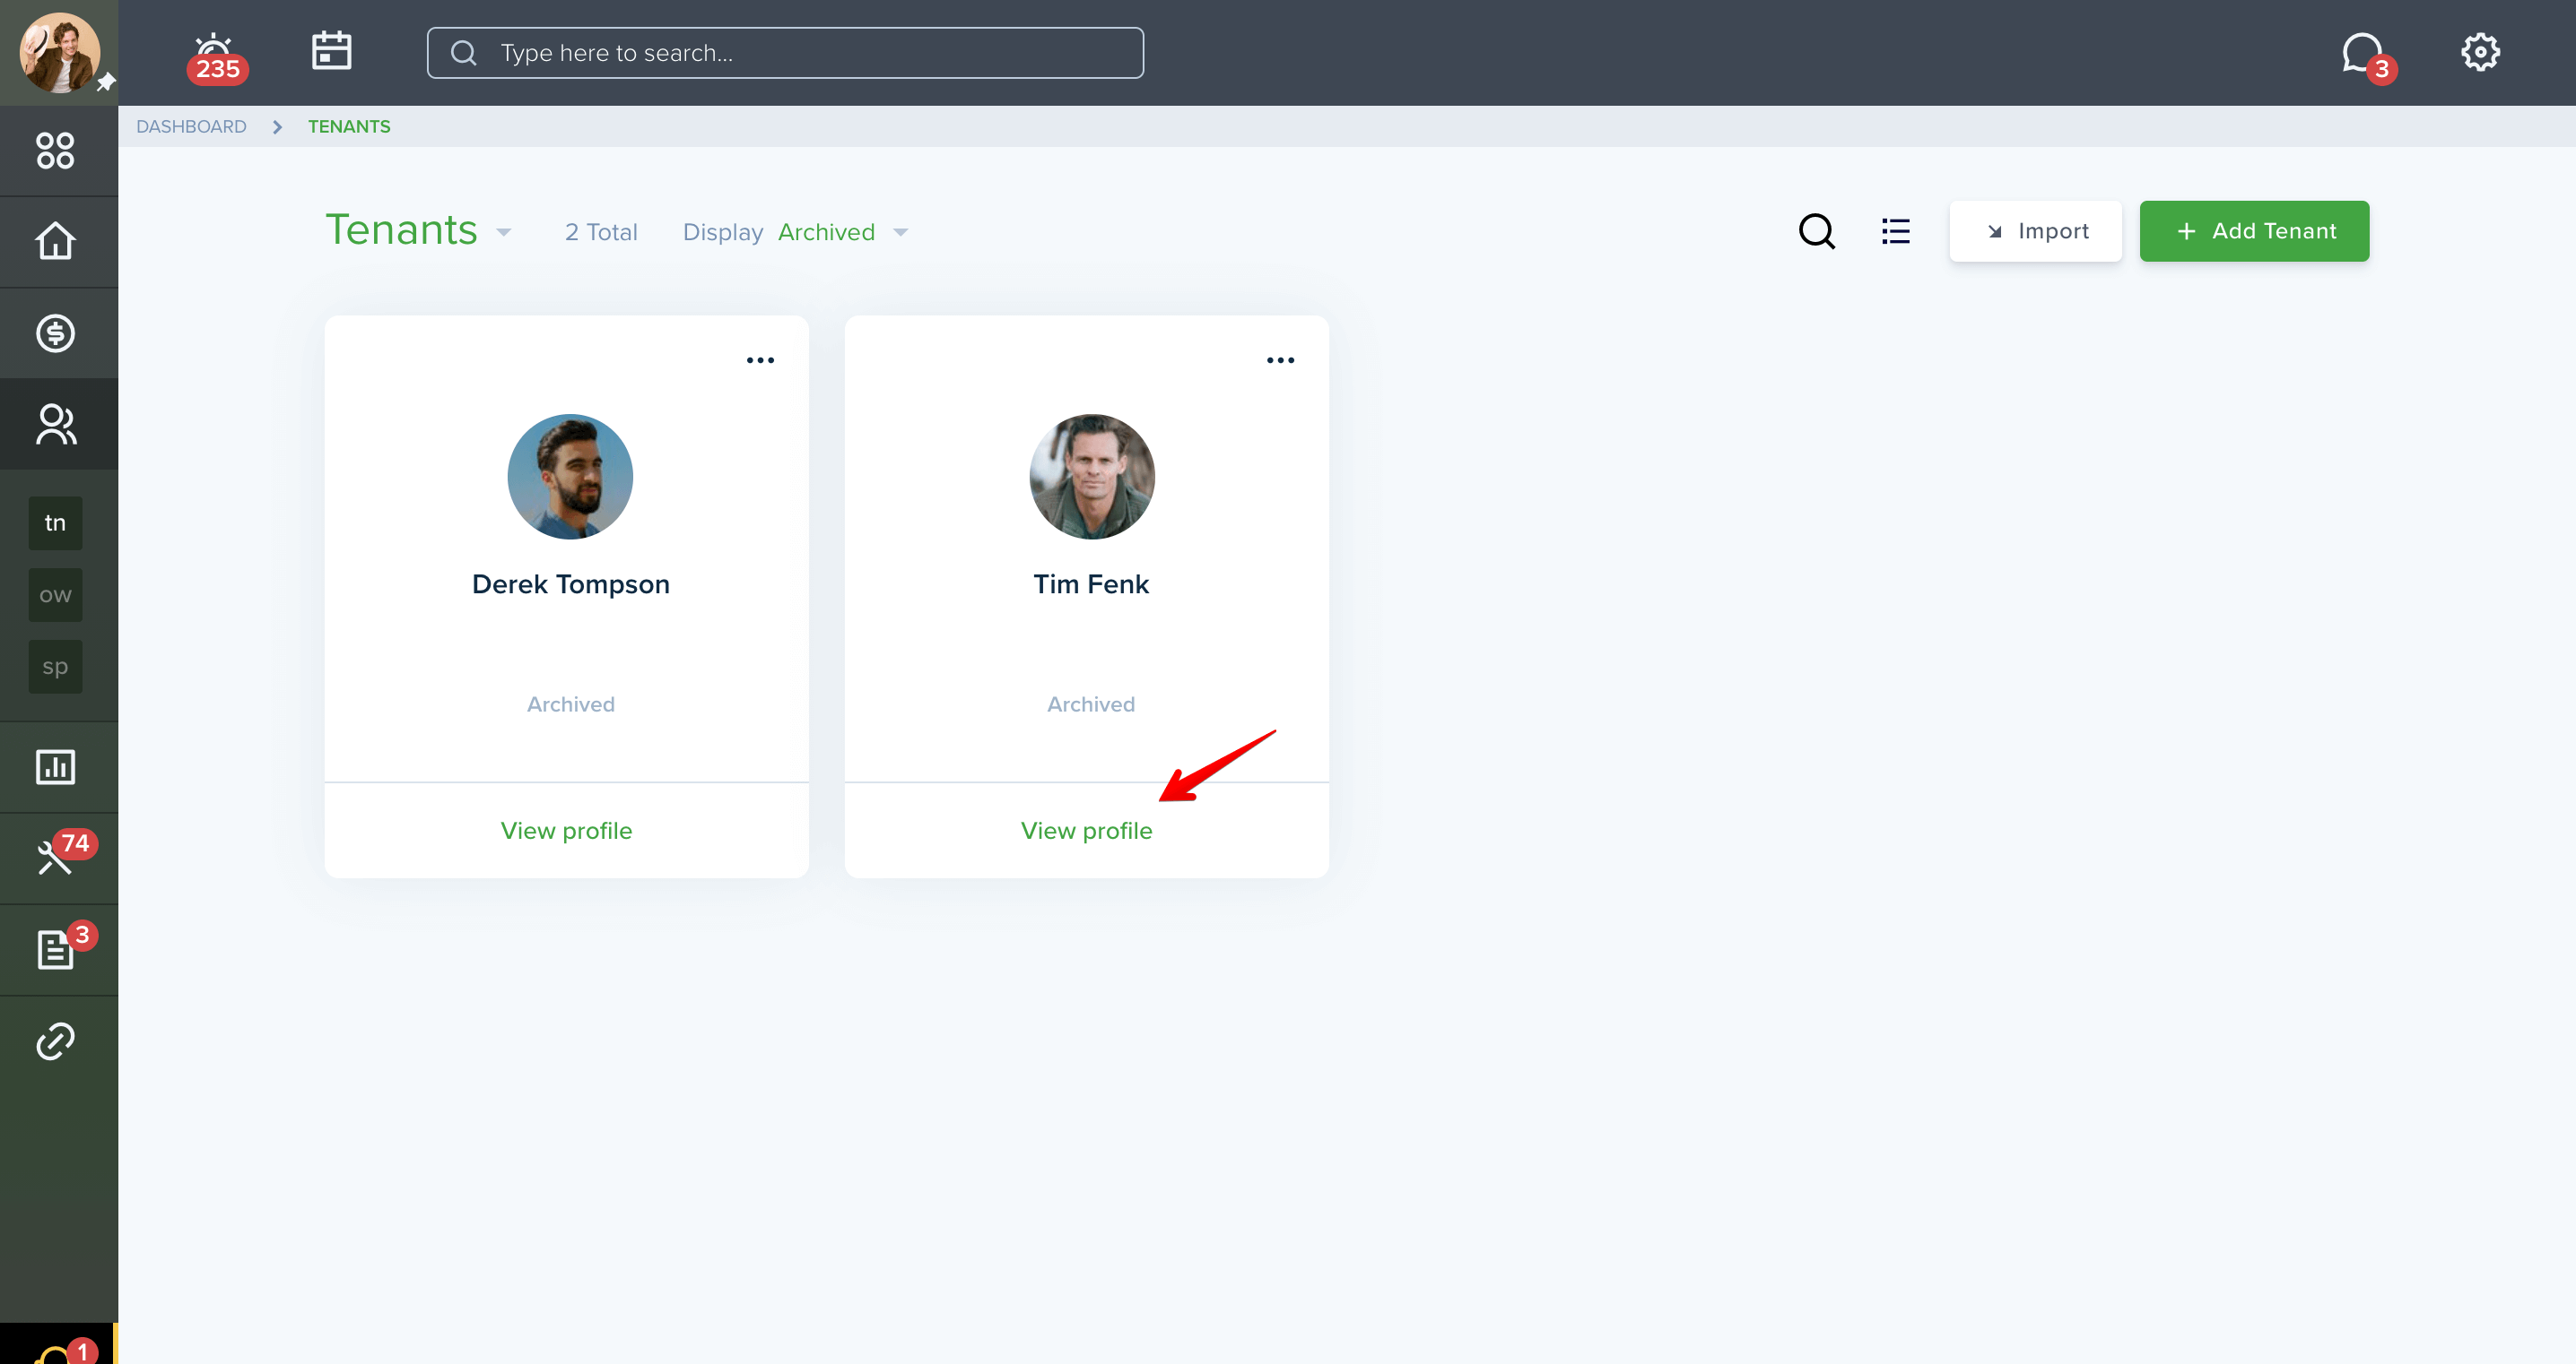Click the name Tim Fenk
This screenshot has width=2576, height=1364.
[1091, 583]
